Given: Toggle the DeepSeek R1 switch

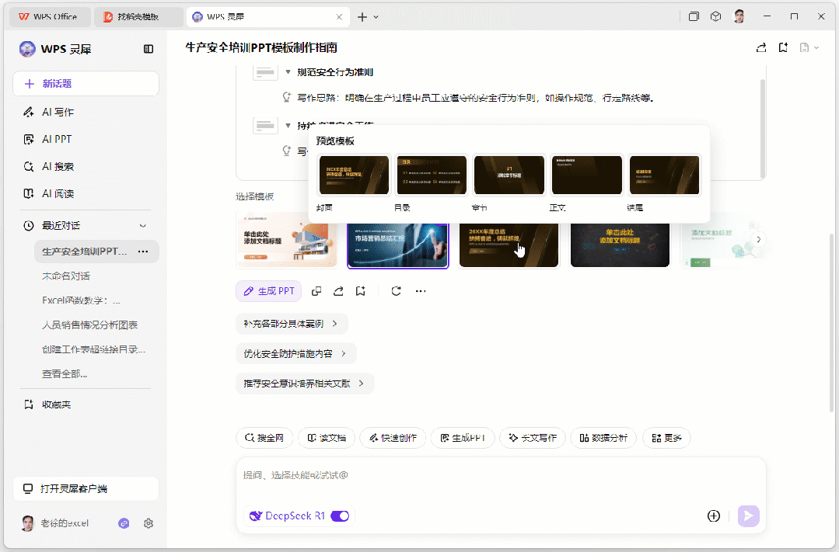Looking at the screenshot, I should click(340, 516).
